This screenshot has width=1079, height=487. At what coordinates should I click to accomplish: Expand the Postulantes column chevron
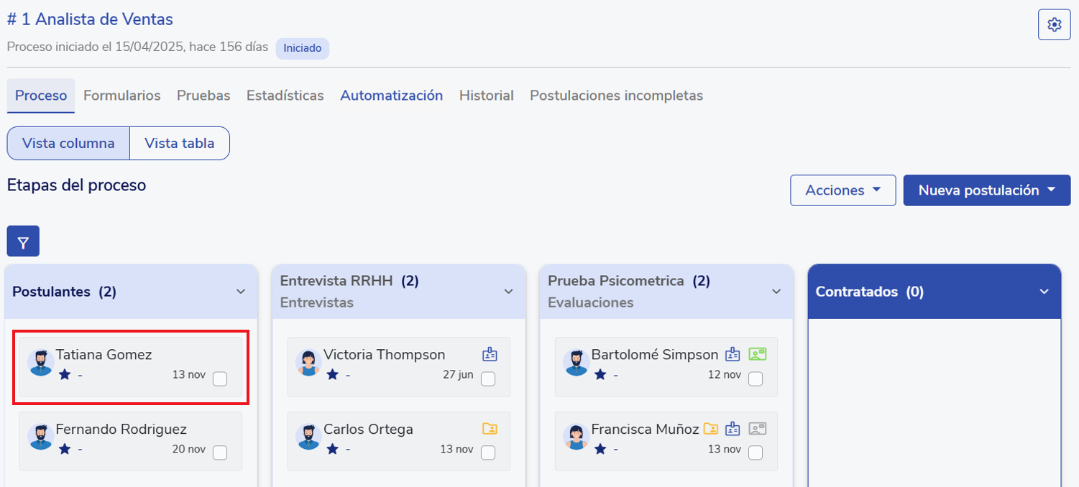click(241, 292)
